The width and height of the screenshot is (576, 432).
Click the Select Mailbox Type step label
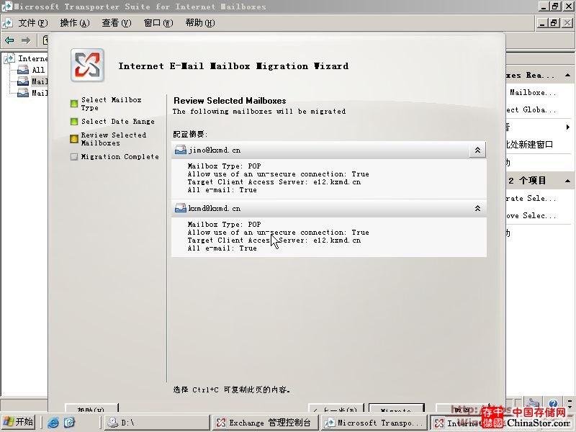click(112, 104)
